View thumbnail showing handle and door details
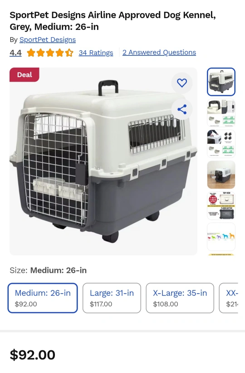 [221, 113]
